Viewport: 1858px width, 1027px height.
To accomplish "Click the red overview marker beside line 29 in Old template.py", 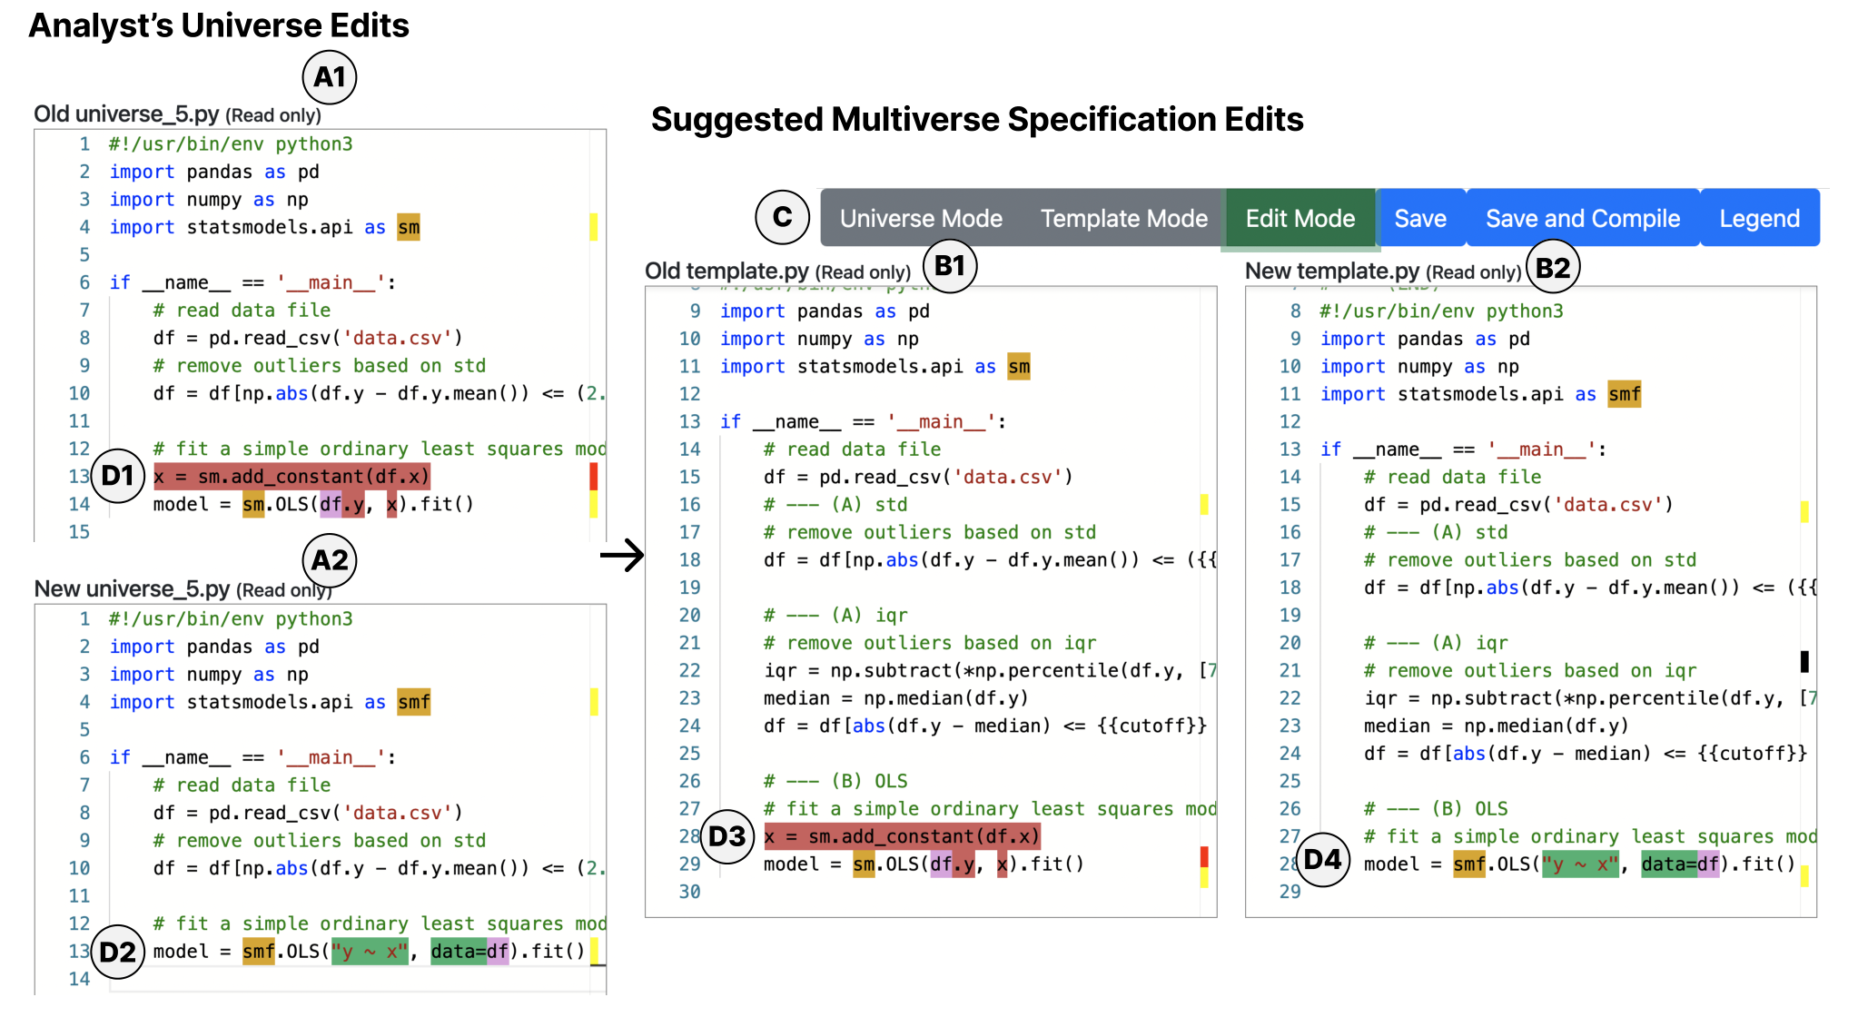I will click(1204, 856).
